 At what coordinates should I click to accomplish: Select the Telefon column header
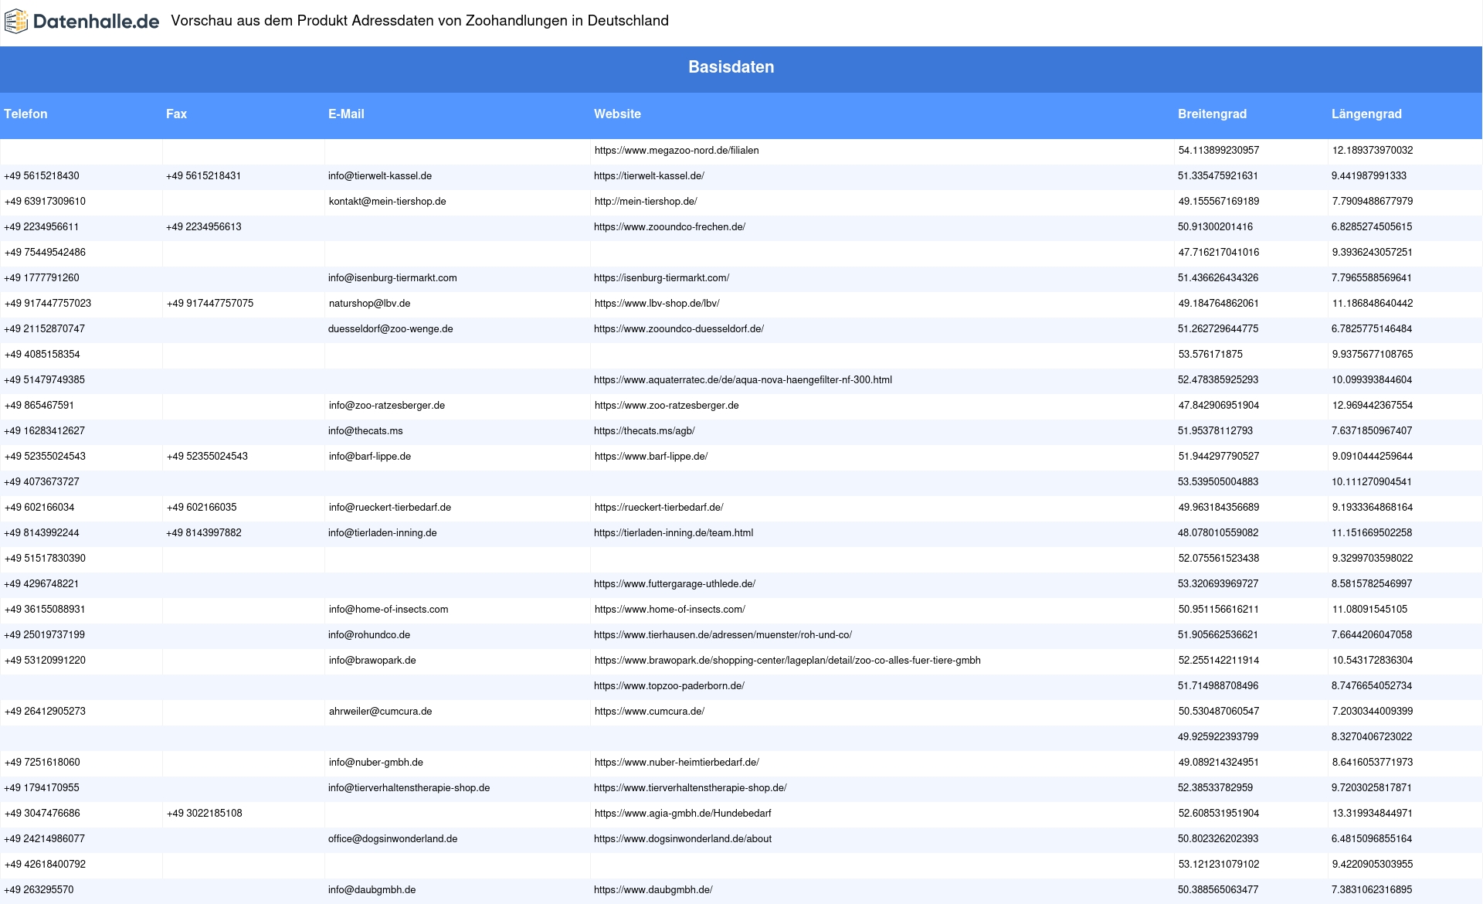click(25, 114)
